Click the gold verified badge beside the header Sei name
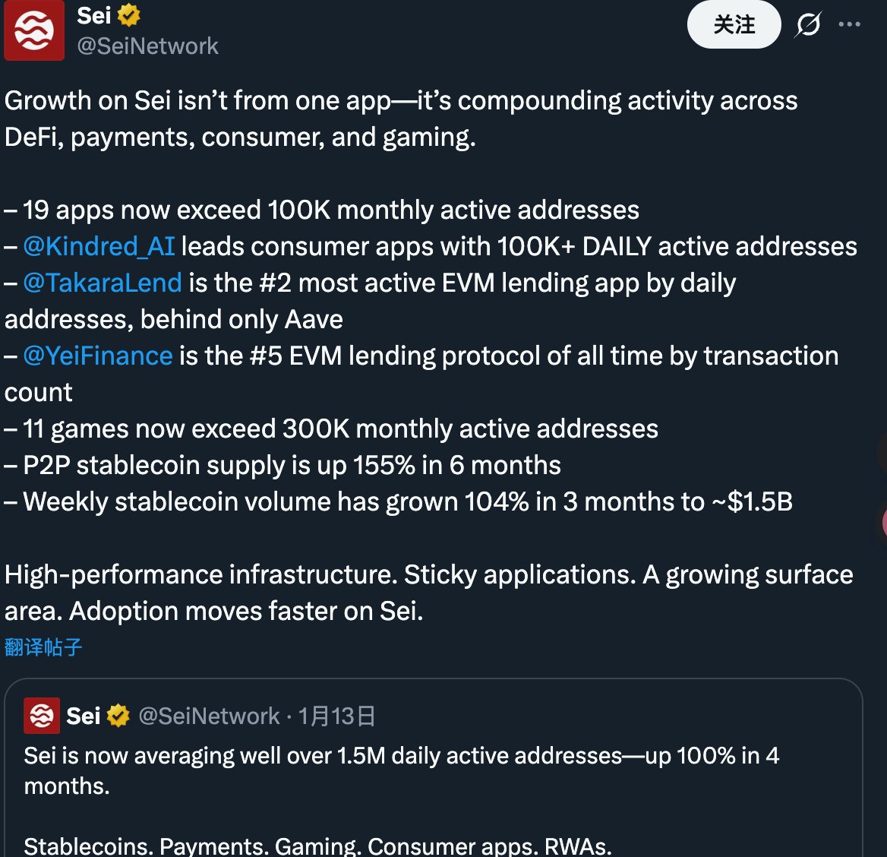Screen dimensions: 887x857 [x=129, y=15]
